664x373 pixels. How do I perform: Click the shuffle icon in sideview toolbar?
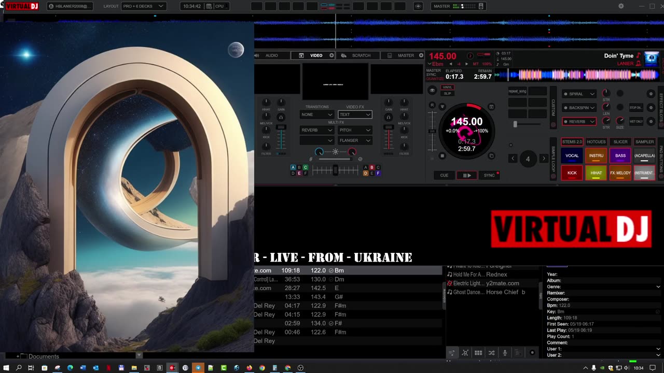click(491, 353)
